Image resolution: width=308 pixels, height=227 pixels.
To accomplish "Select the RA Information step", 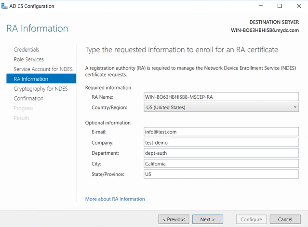I will (x=41, y=79).
